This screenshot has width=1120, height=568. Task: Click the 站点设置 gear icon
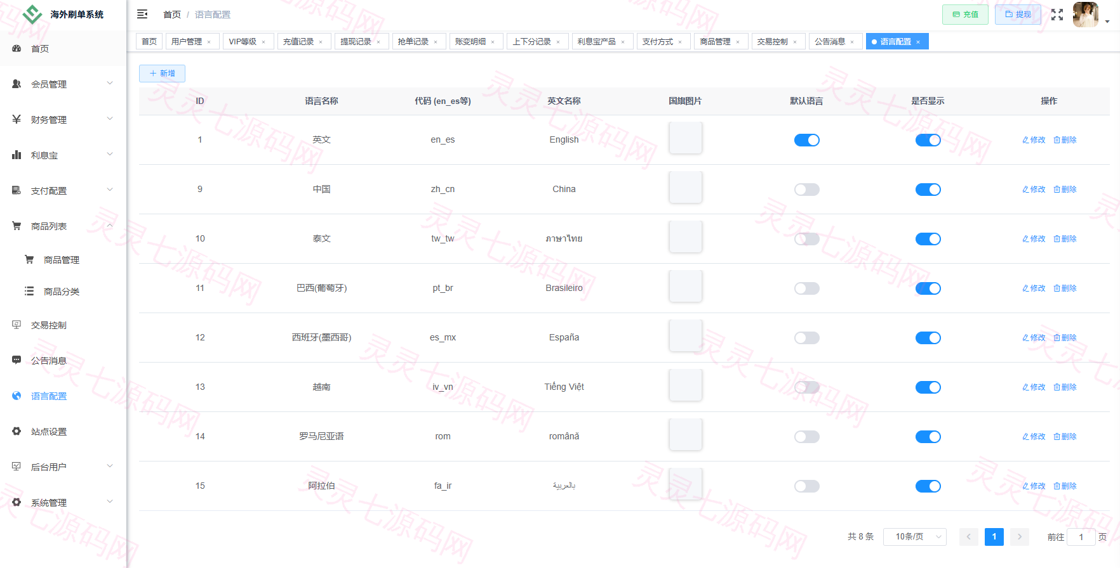click(x=17, y=432)
